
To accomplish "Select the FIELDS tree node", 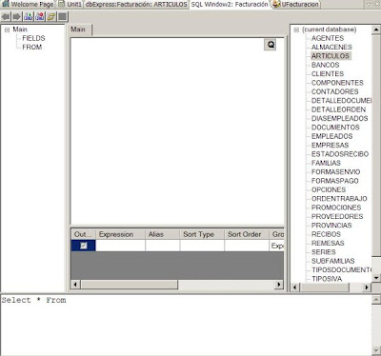I will (33, 38).
